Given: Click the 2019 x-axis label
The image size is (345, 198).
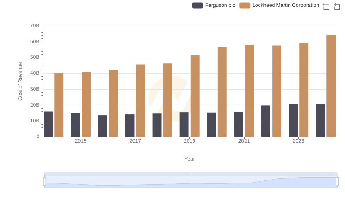Looking at the screenshot, I should (x=190, y=141).
